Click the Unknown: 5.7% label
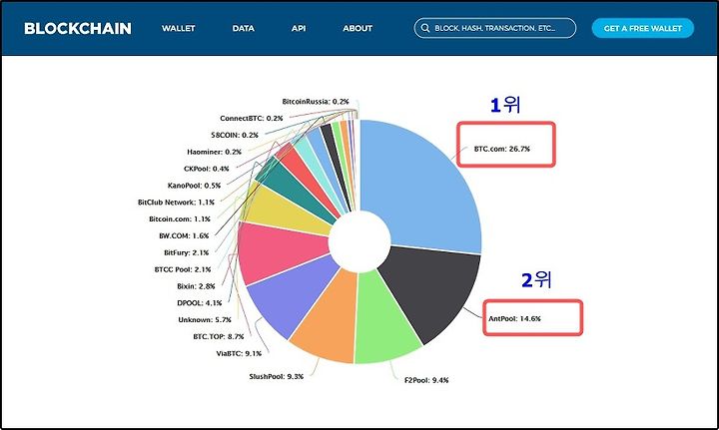 point(205,319)
